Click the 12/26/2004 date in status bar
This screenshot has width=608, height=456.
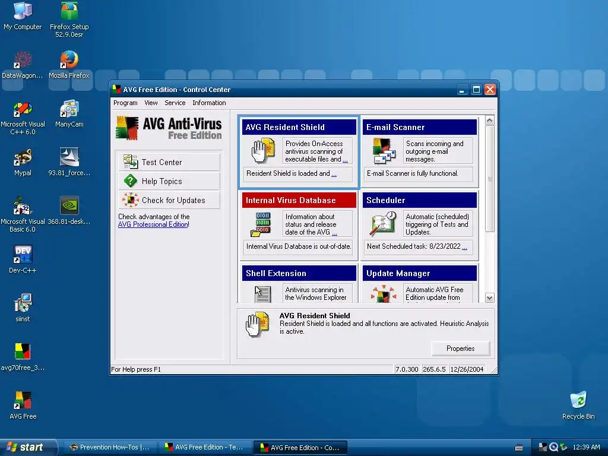pyautogui.click(x=467, y=369)
